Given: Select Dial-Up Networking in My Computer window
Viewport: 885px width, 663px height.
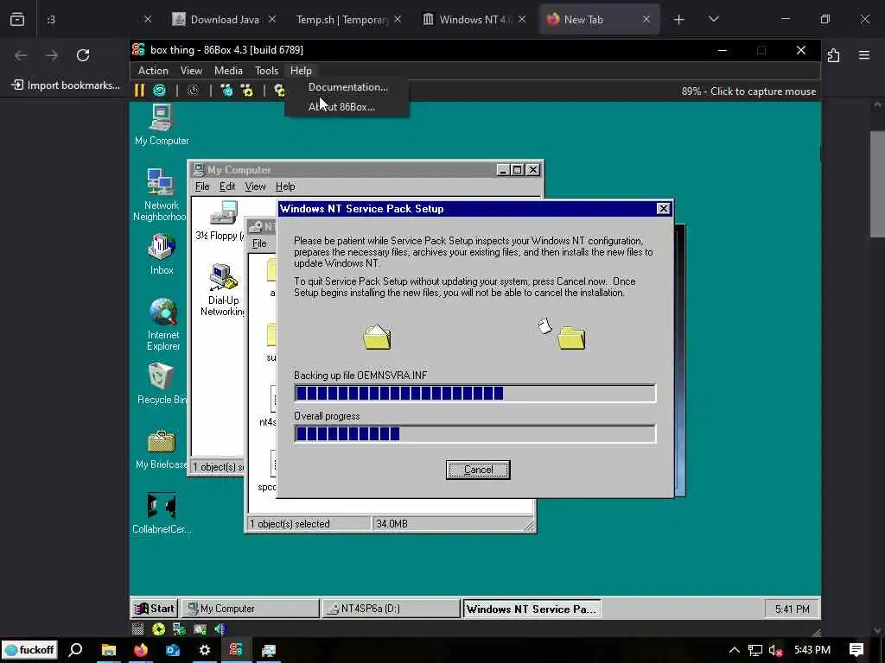Looking at the screenshot, I should point(223,290).
